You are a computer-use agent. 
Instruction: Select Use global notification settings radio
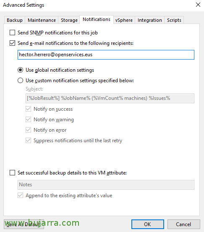[20, 70]
